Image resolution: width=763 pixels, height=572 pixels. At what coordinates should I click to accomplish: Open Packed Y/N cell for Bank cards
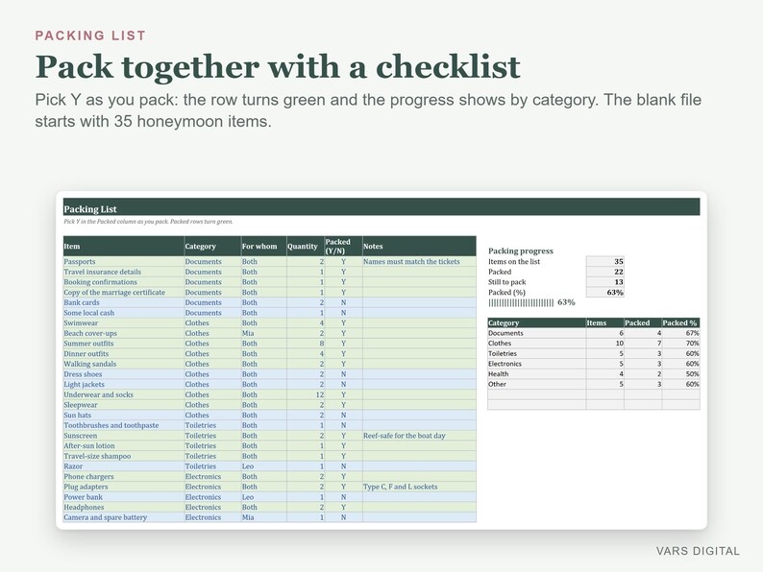(x=344, y=302)
